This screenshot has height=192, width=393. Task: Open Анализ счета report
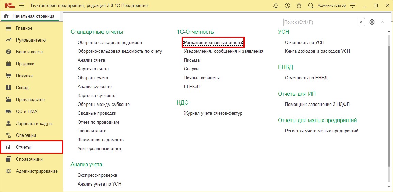[91, 60]
